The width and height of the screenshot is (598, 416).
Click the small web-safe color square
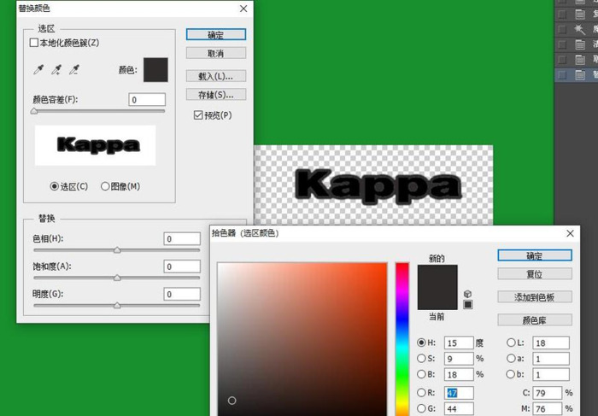468,303
